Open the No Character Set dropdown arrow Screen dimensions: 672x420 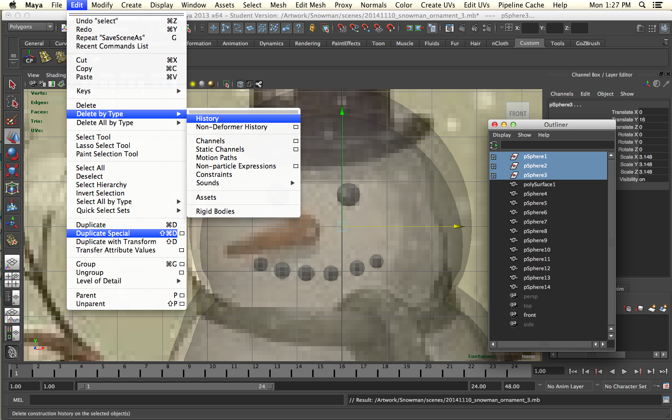(597, 385)
